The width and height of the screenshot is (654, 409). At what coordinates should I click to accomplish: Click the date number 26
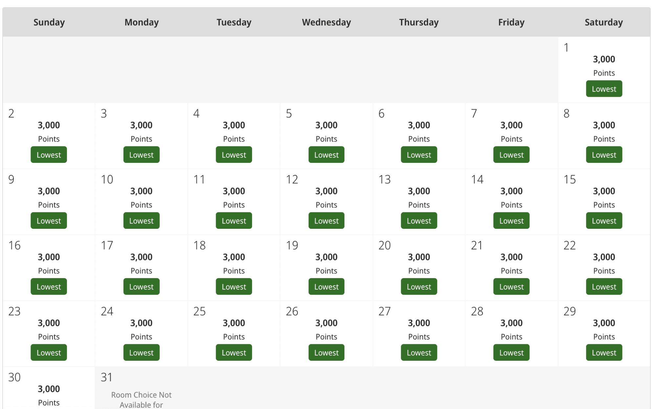292,312
